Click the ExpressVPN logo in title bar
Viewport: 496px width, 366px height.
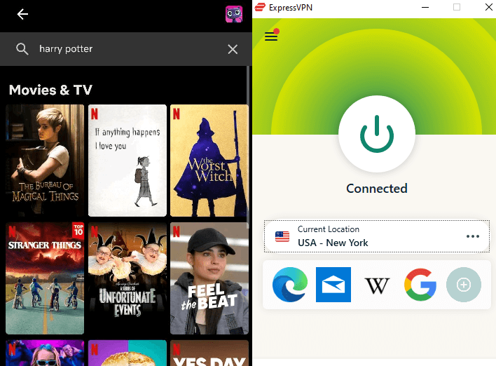pyautogui.click(x=260, y=7)
